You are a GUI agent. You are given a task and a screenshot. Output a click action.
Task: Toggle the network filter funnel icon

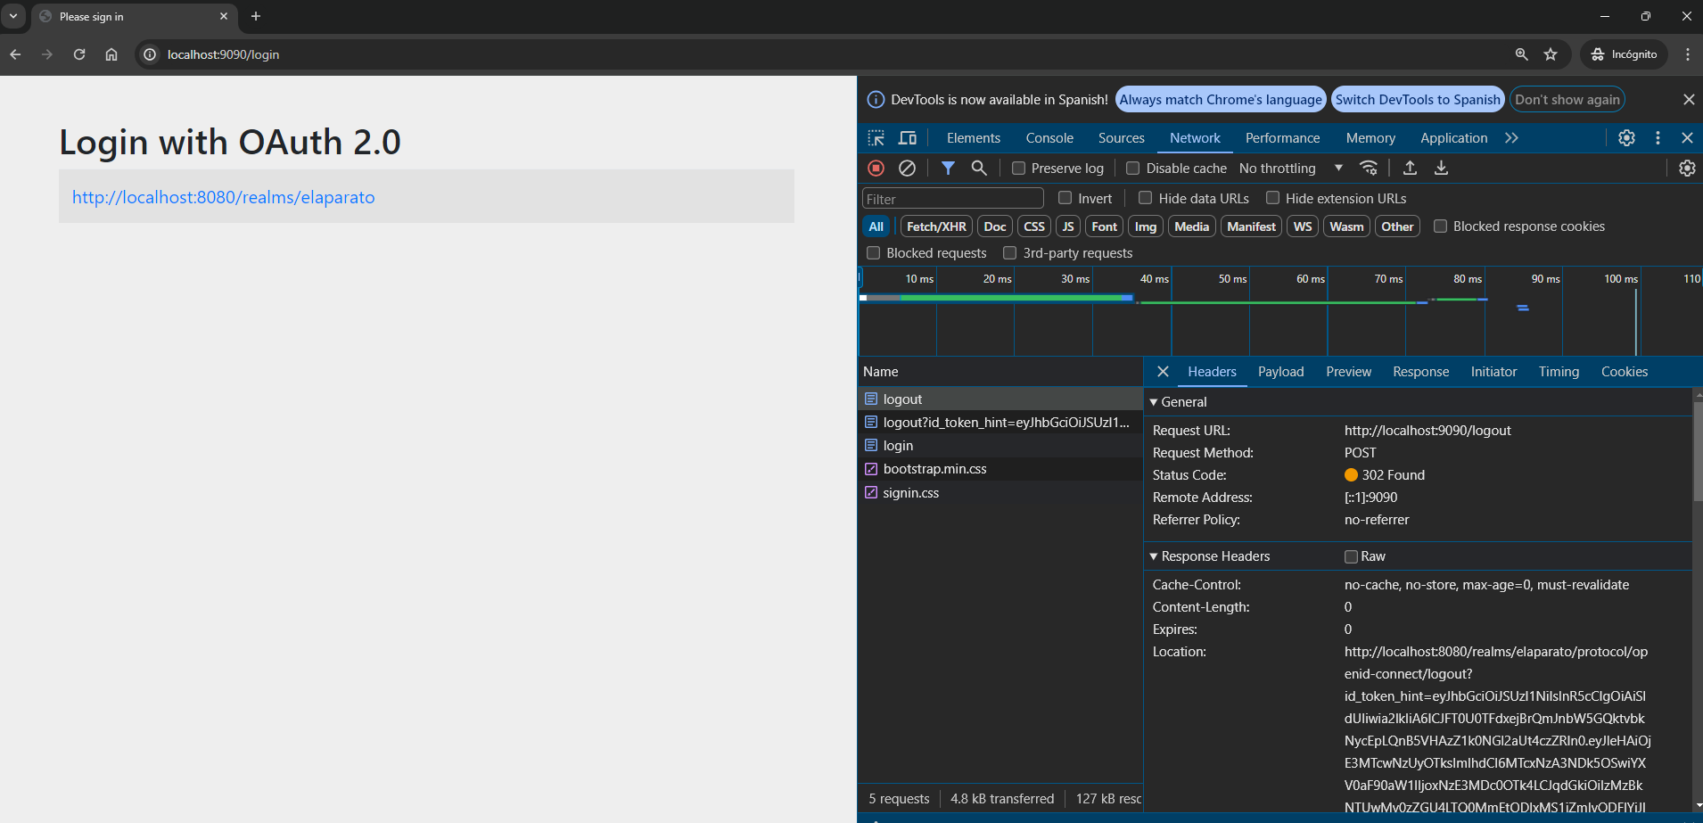(x=948, y=168)
